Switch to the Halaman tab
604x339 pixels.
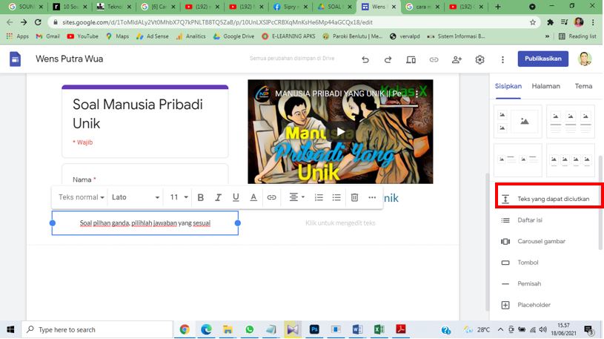545,86
